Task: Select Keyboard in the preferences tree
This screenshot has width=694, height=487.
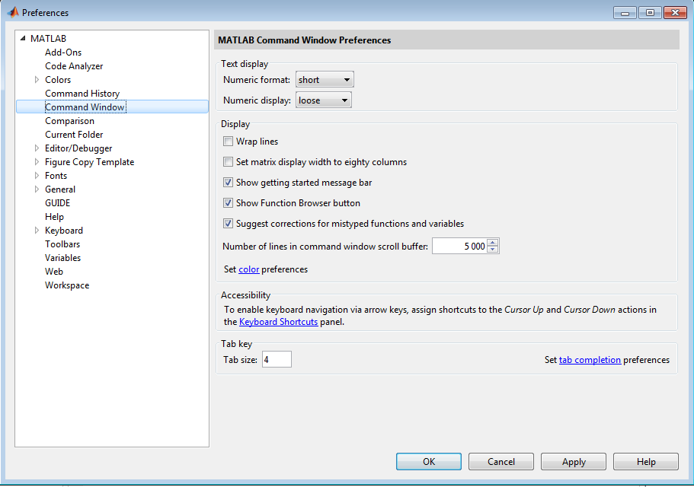Action: coord(64,231)
